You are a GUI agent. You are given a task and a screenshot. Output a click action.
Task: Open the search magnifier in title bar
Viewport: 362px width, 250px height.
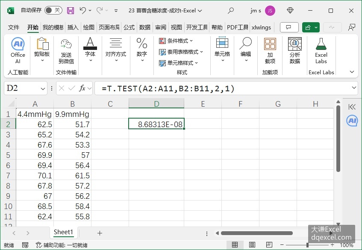[231, 11]
